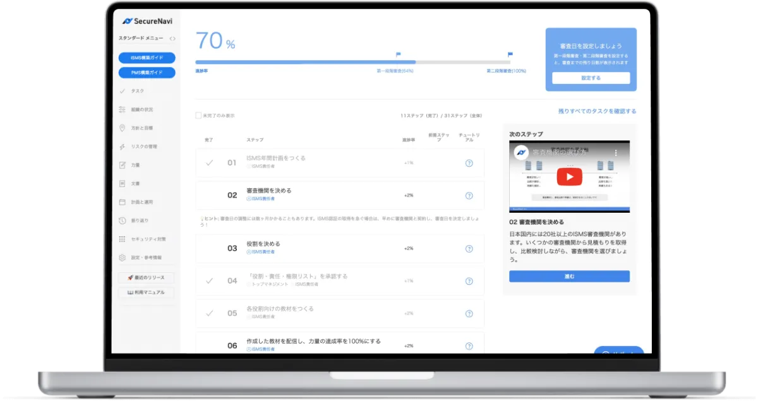Click the 設定する button on the audit card

pos(591,78)
